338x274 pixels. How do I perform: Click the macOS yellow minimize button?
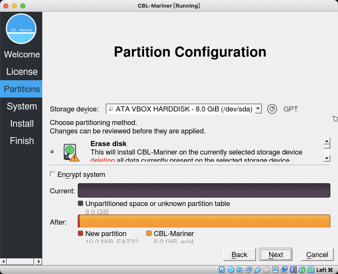14,6
